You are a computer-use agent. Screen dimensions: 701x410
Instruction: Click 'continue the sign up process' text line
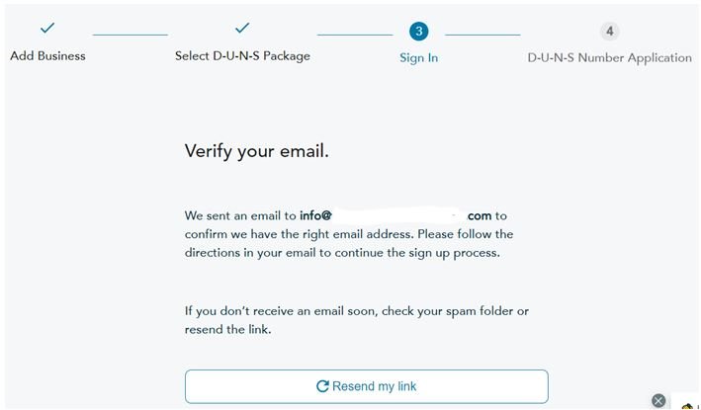[x=342, y=253]
